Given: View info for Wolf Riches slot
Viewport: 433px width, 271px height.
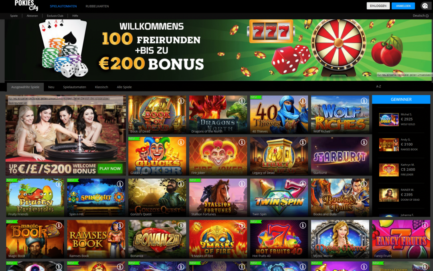Looking at the screenshot, I should [x=364, y=101].
